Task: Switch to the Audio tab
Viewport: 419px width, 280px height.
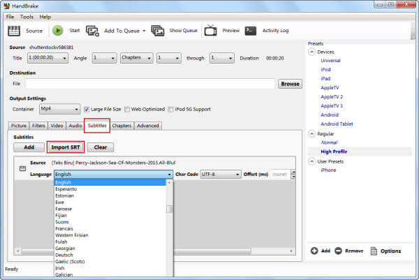Action: point(75,126)
